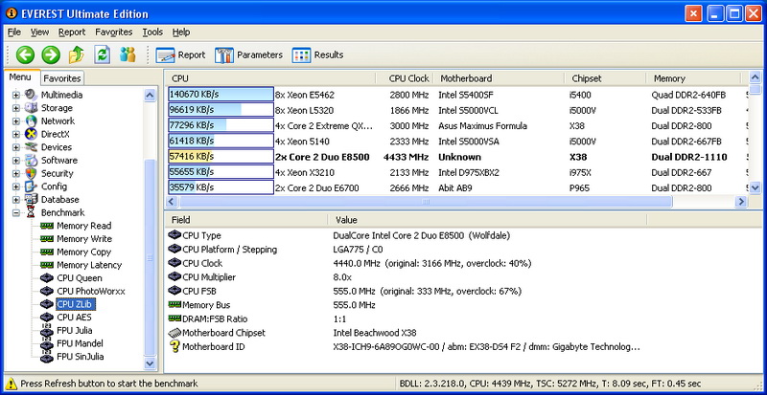Sort by the CPU Clock column header
This screenshot has width=767, height=395.
pos(404,78)
